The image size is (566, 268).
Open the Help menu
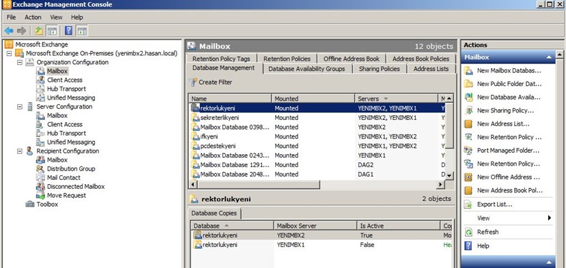77,17
